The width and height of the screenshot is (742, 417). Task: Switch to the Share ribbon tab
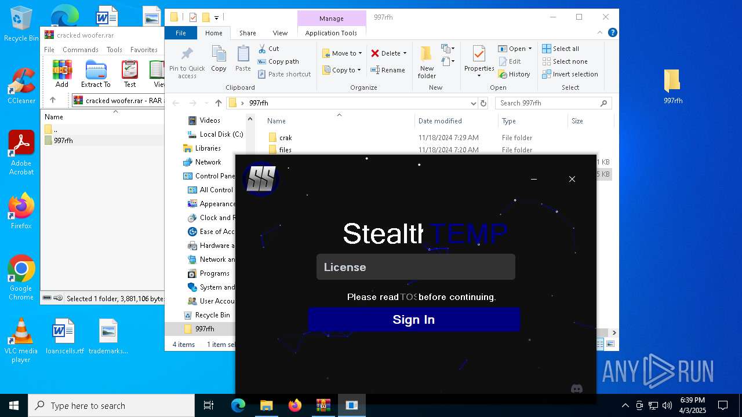click(248, 33)
